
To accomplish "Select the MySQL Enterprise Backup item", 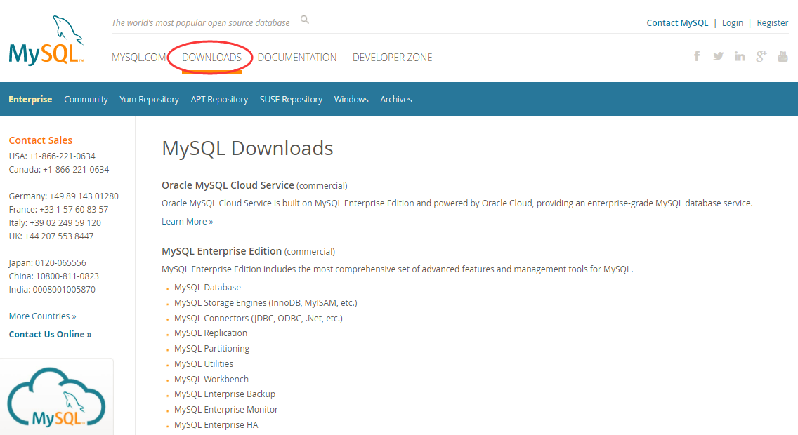I will coord(225,394).
